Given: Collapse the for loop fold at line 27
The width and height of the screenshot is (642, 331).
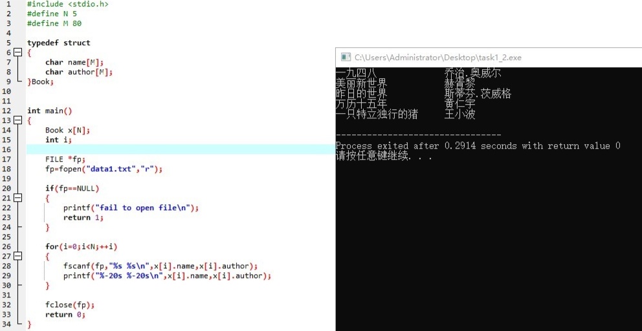Looking at the screenshot, I should click(x=17, y=256).
